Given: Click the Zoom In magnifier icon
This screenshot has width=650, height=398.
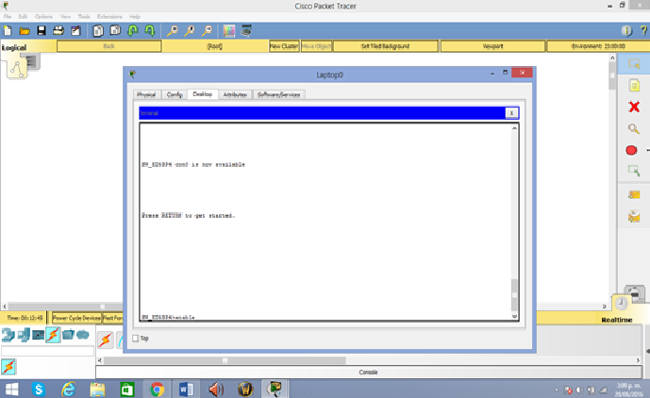Looking at the screenshot, I should [x=173, y=31].
